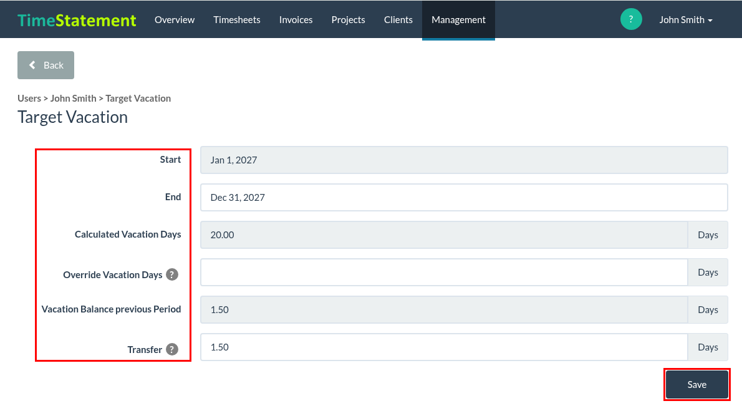Focus the Transfer days input

(444, 347)
